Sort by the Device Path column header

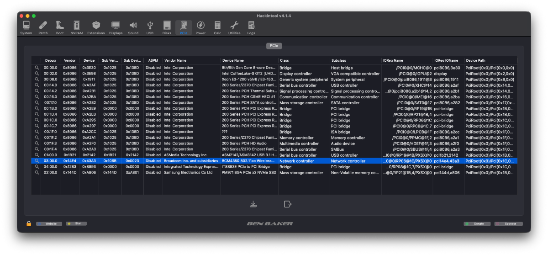[x=491, y=60]
